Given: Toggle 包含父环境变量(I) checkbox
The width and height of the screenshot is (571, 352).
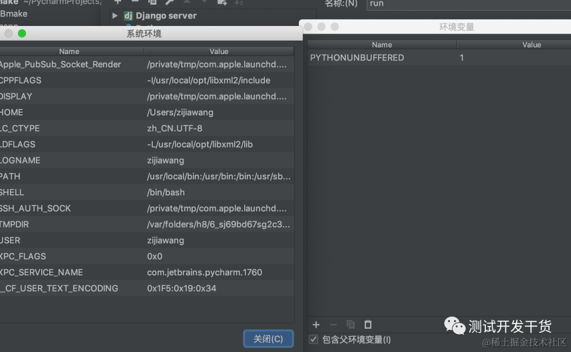Looking at the screenshot, I should tap(314, 340).
